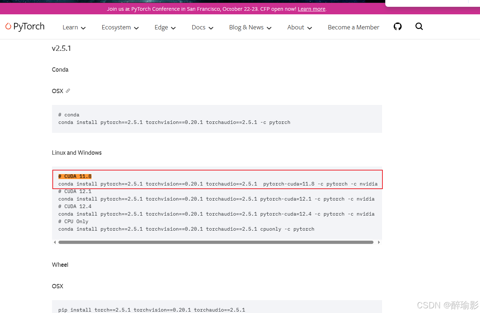The width and height of the screenshot is (480, 313).
Task: Click the right arrow of the code scrollbar
Action: point(379,242)
